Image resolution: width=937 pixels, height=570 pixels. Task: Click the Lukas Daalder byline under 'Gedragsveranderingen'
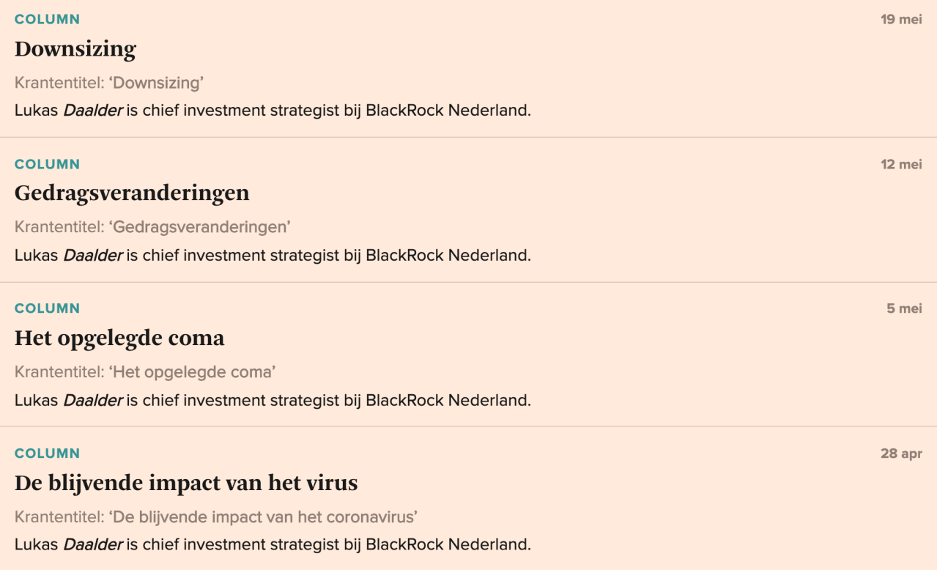(273, 256)
